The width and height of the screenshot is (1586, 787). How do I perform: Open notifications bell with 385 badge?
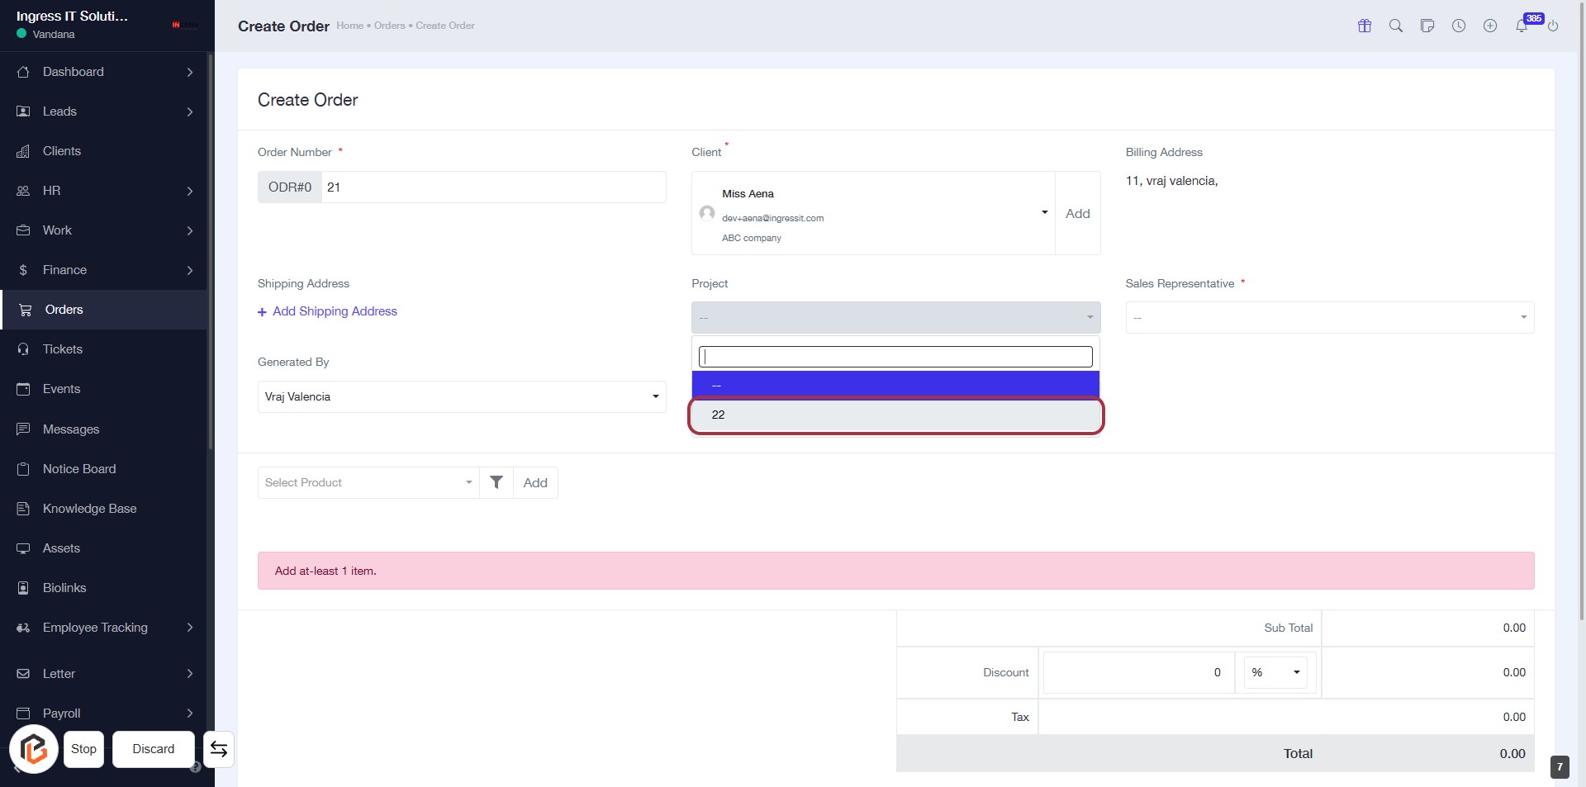(x=1522, y=26)
